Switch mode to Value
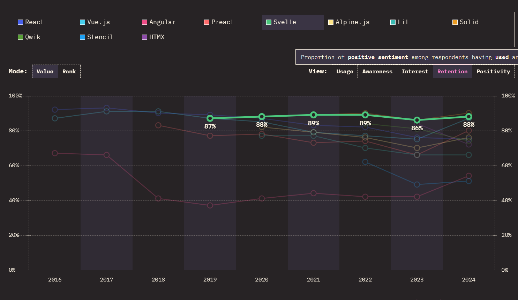The width and height of the screenshot is (518, 300). pos(45,71)
